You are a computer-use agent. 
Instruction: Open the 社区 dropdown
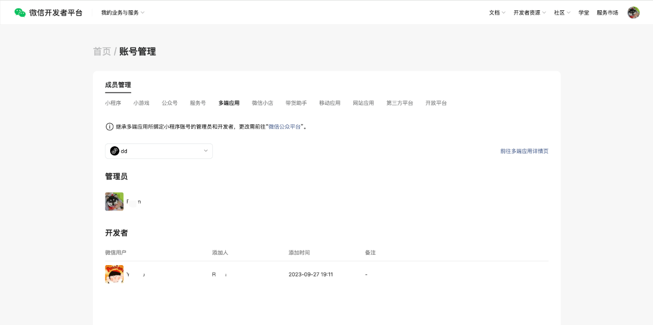click(x=562, y=12)
